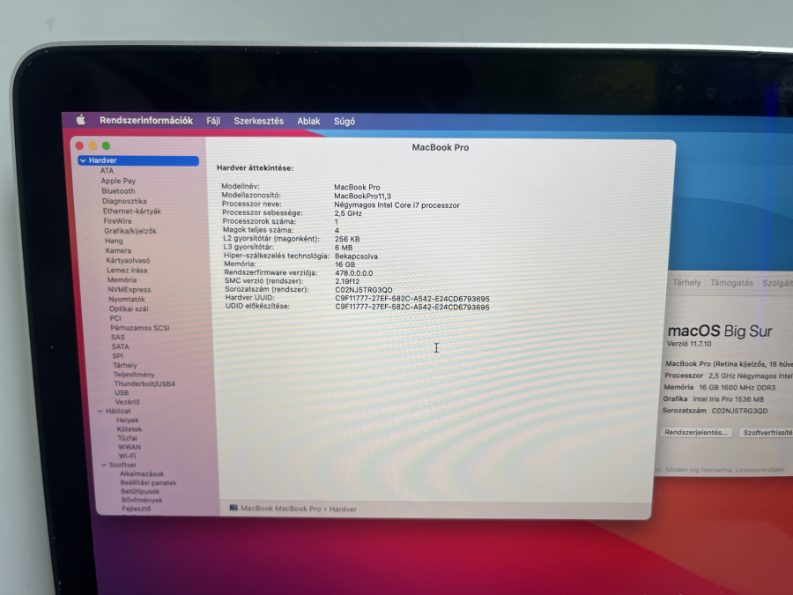Select Vezérlő in the sidebar
Viewport: 793px width, 595px height.
click(x=128, y=402)
